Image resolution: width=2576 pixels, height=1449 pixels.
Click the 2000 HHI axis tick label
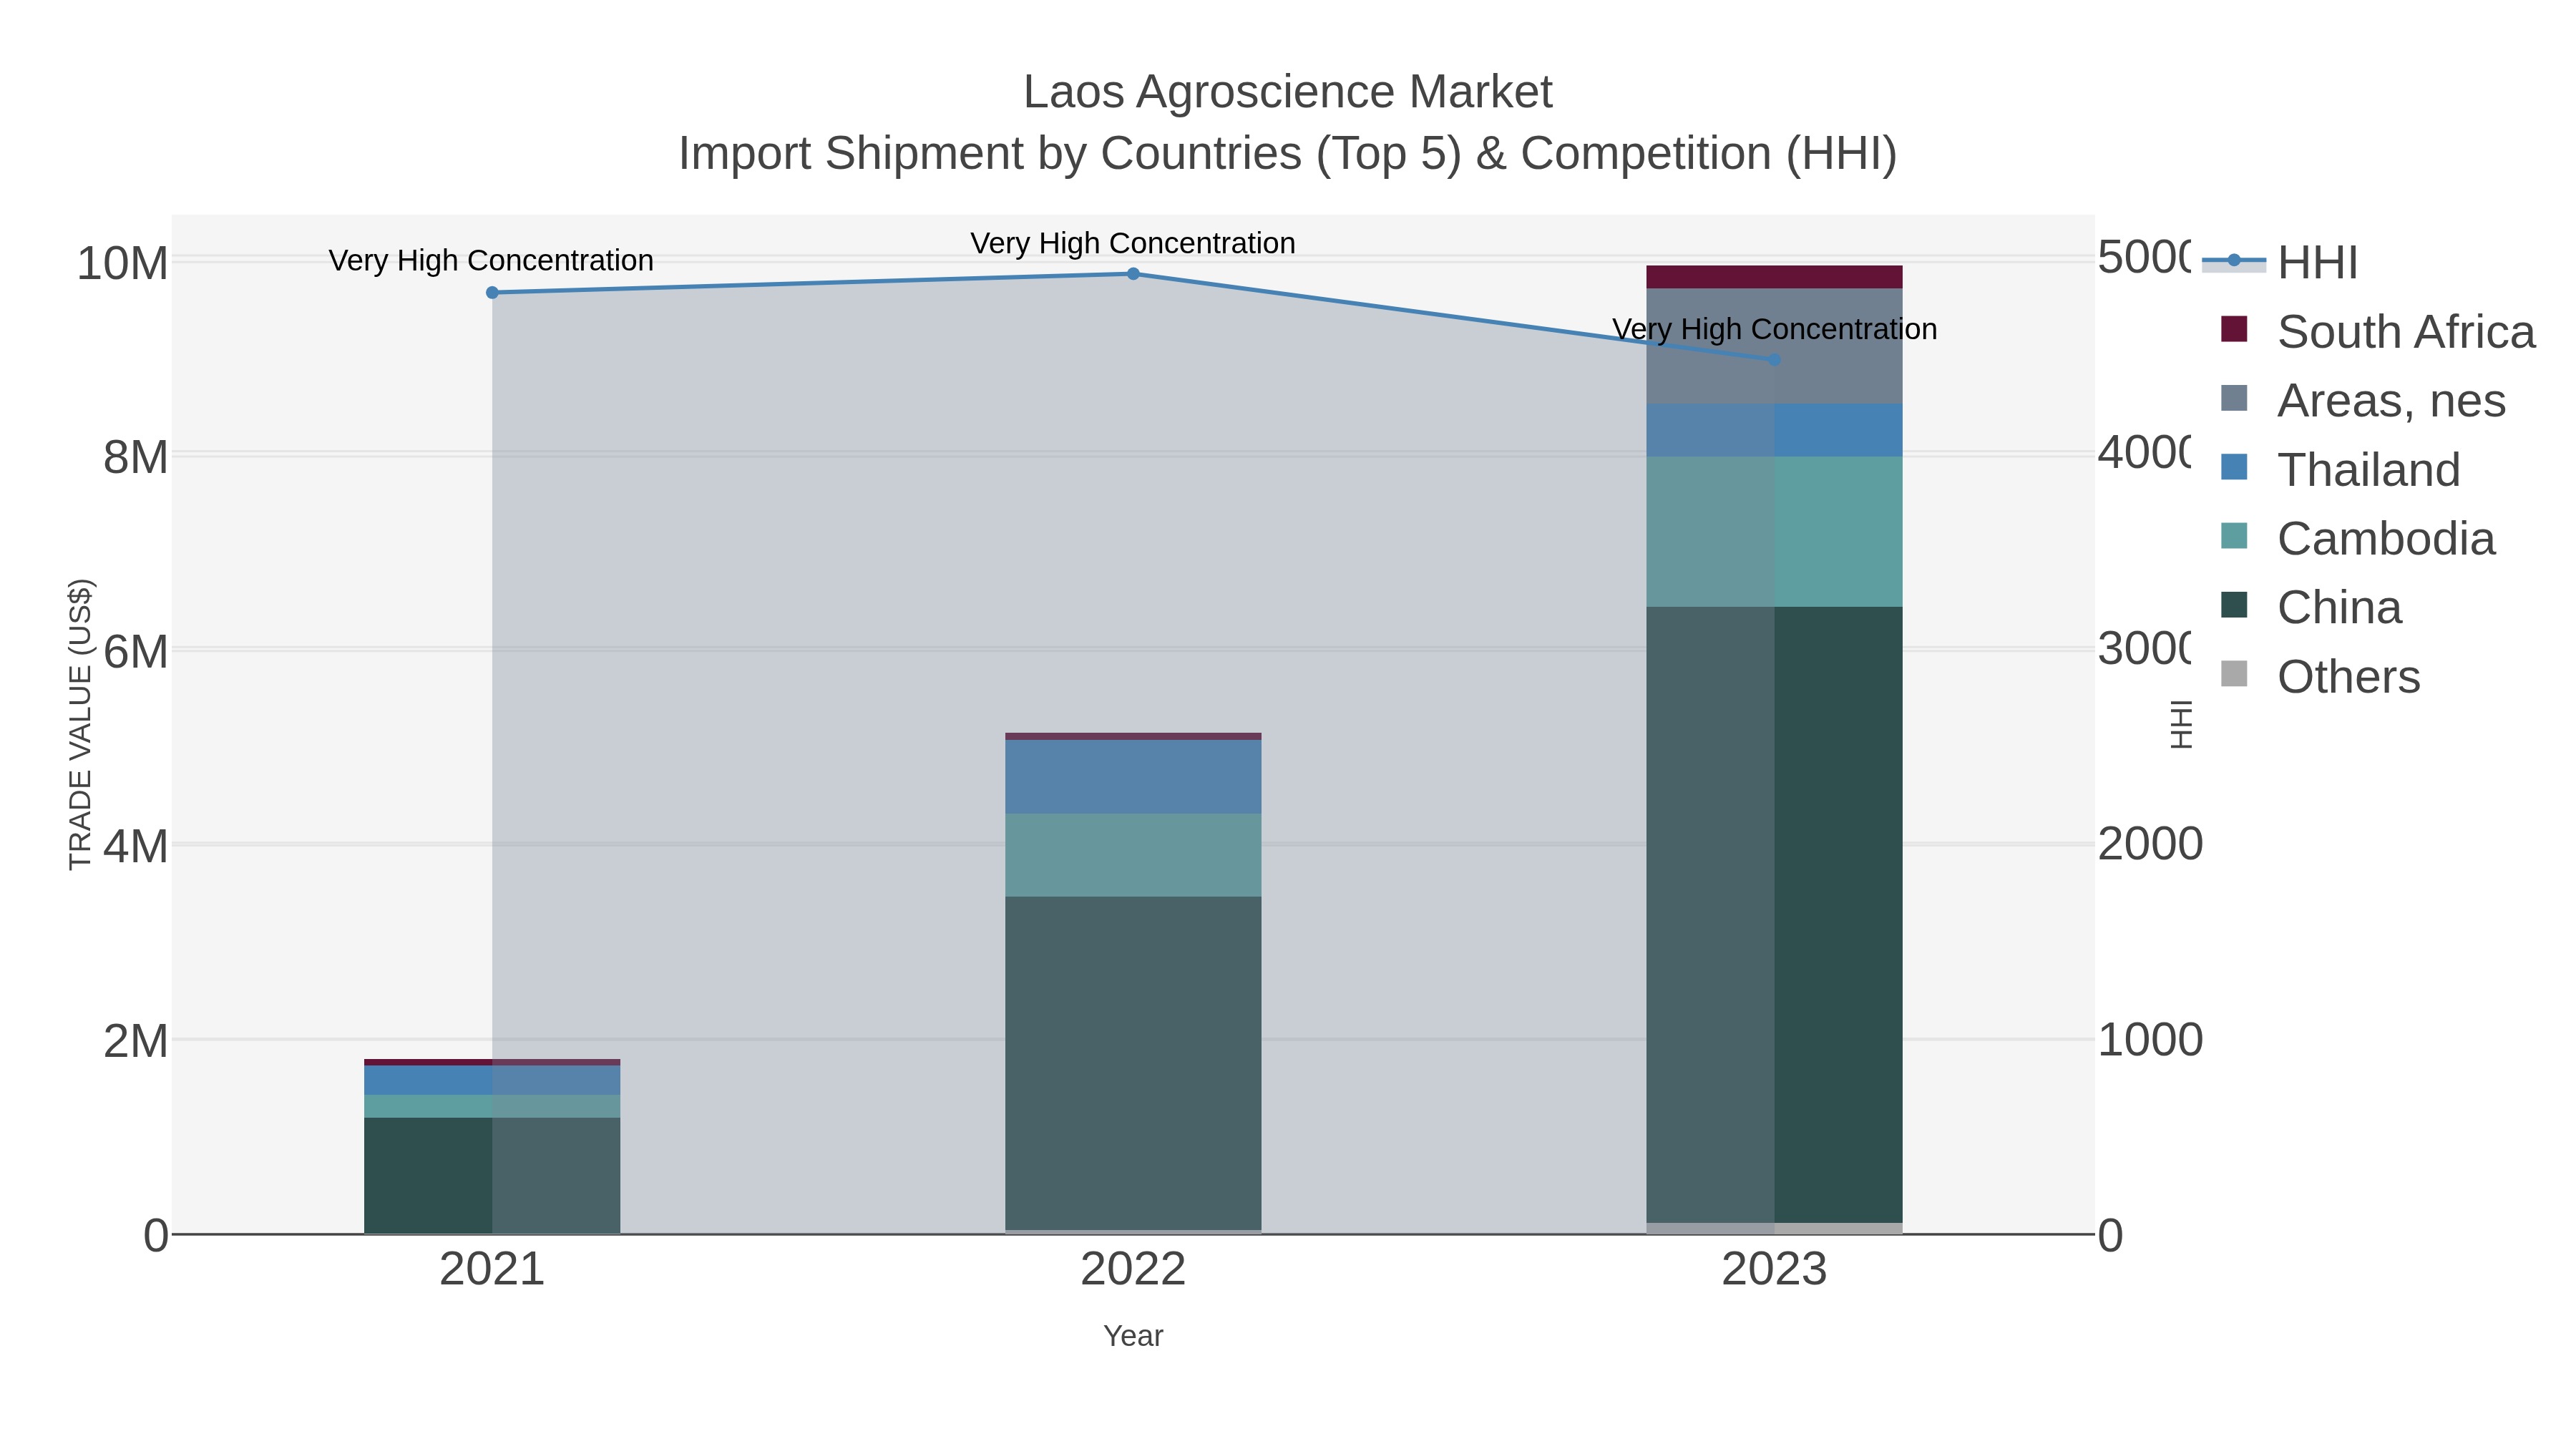pos(2150,844)
